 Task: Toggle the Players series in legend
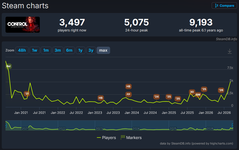pos(106,138)
